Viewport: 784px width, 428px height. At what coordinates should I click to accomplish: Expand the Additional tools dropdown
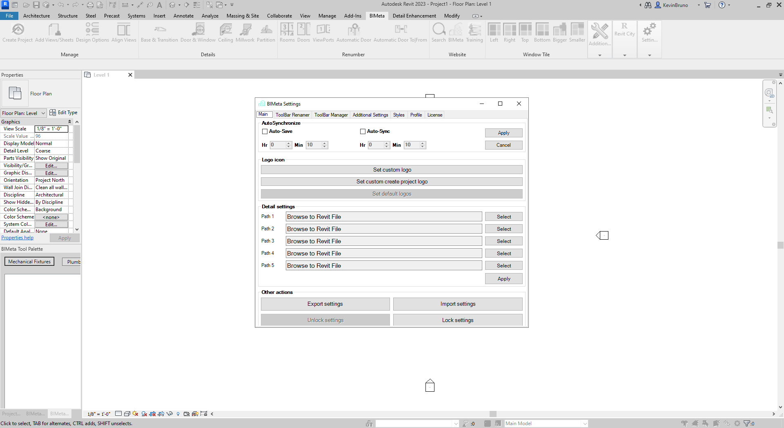coord(600,55)
